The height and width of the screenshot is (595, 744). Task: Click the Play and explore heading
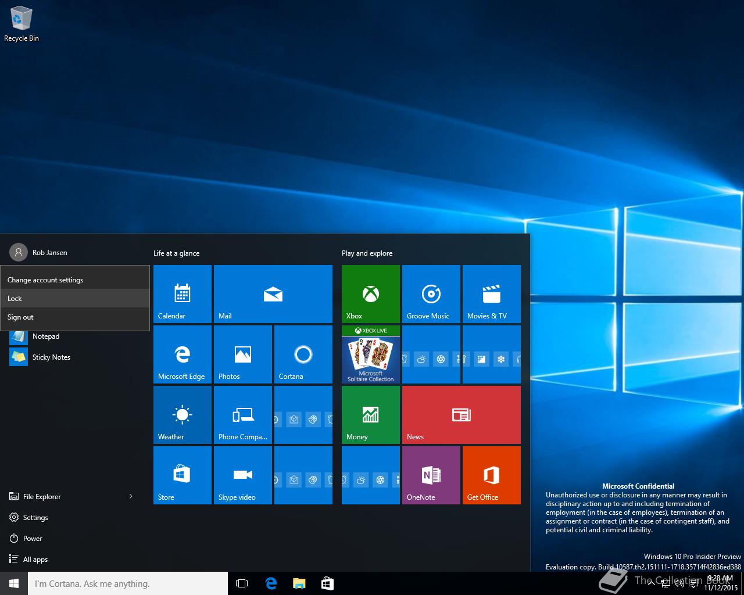367,253
